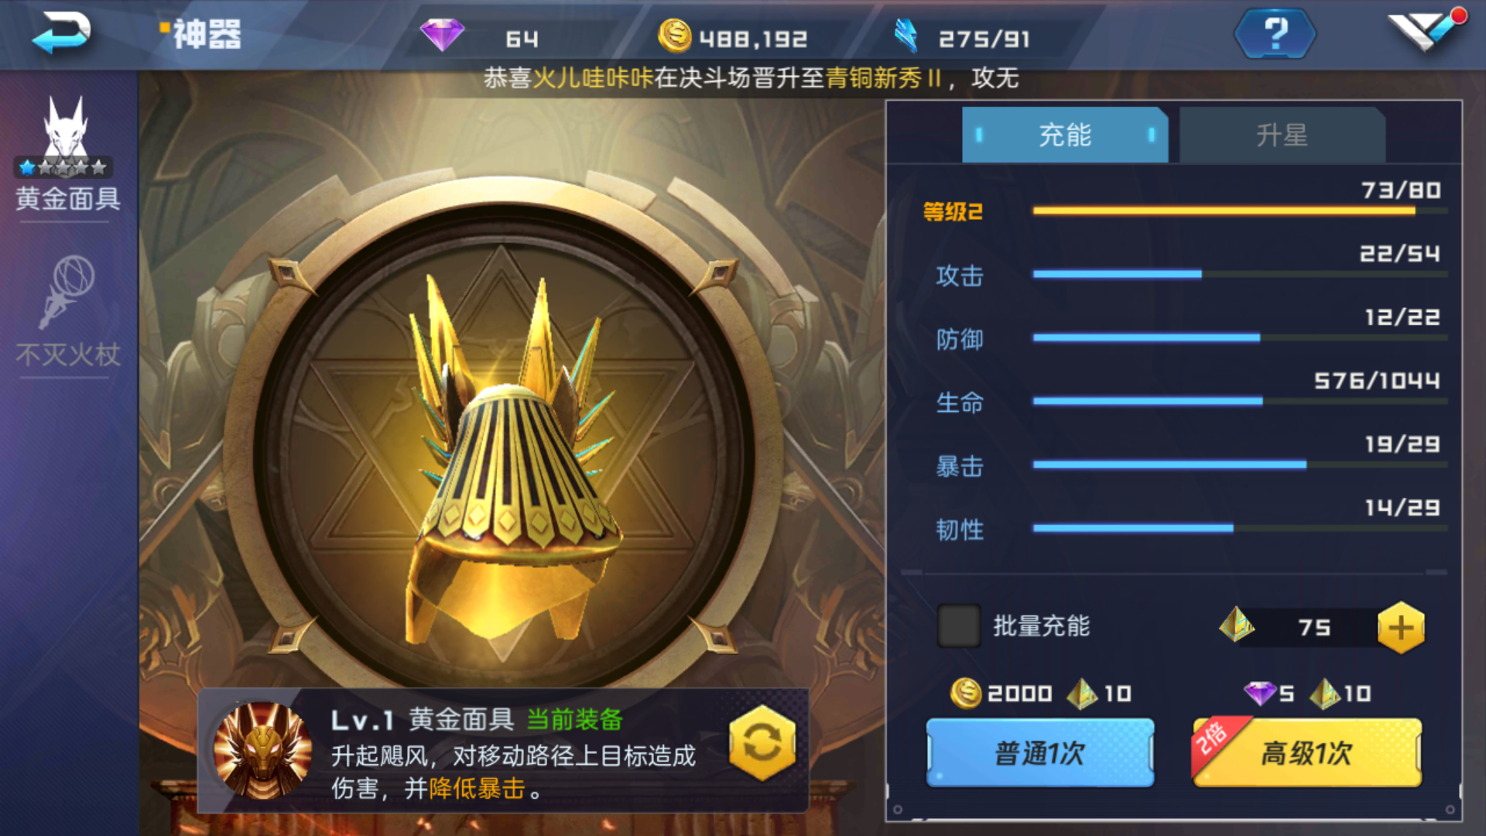The image size is (1486, 836).
Task: Select the 黄金面具 artifact in sidebar
Action: tap(68, 155)
